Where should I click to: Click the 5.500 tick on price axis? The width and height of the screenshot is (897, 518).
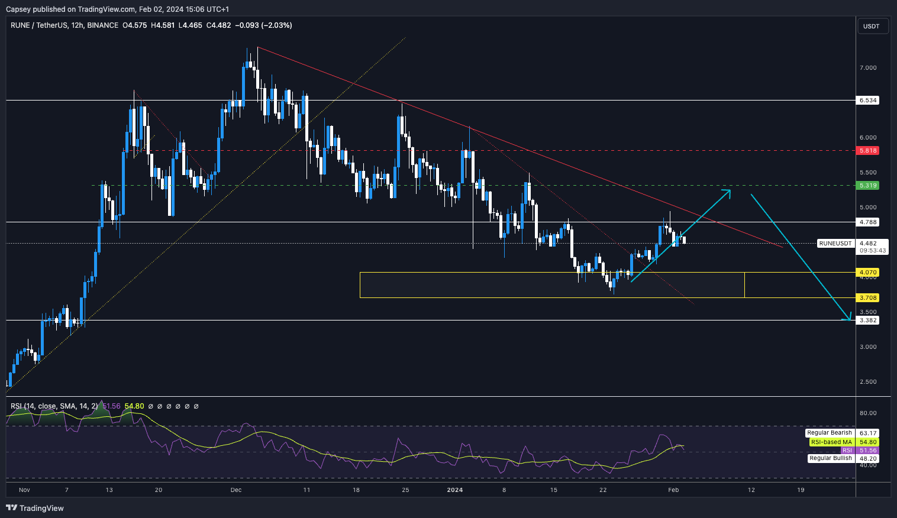pos(868,172)
